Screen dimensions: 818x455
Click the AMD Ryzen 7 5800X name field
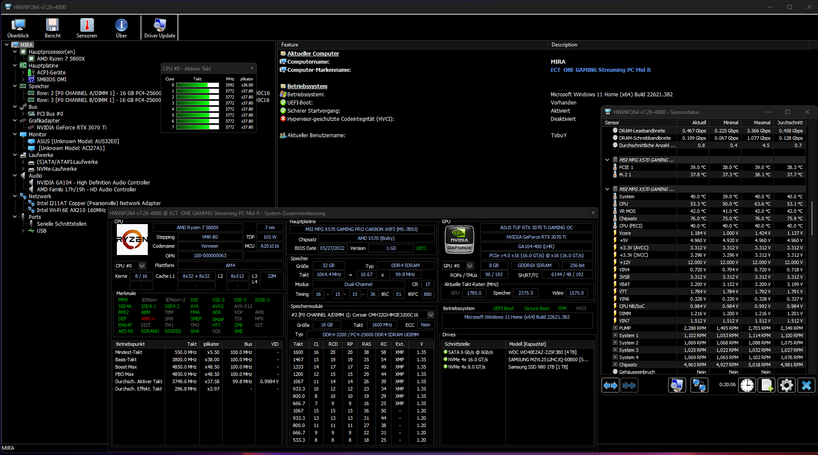tap(198, 227)
